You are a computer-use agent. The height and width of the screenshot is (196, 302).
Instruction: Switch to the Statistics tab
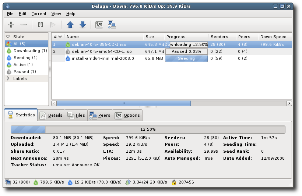21,115
